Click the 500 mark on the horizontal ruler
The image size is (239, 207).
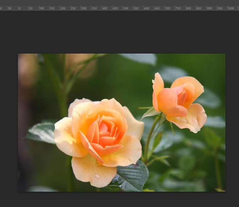point(126,8)
